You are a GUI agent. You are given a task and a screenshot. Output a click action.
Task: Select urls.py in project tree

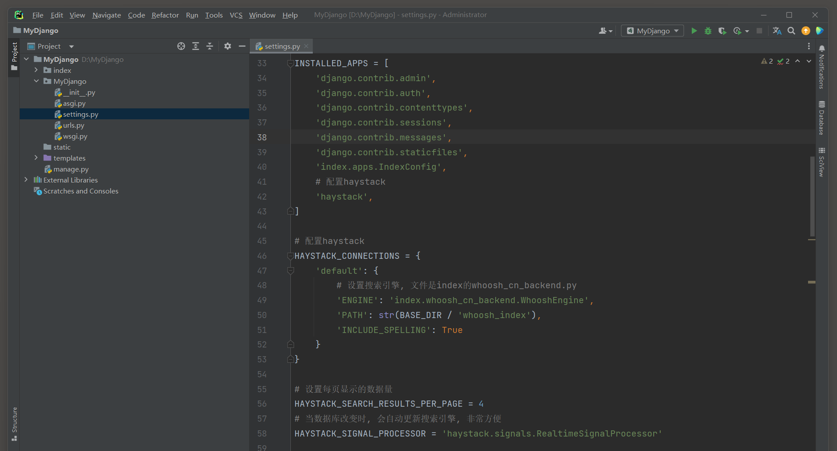point(73,125)
